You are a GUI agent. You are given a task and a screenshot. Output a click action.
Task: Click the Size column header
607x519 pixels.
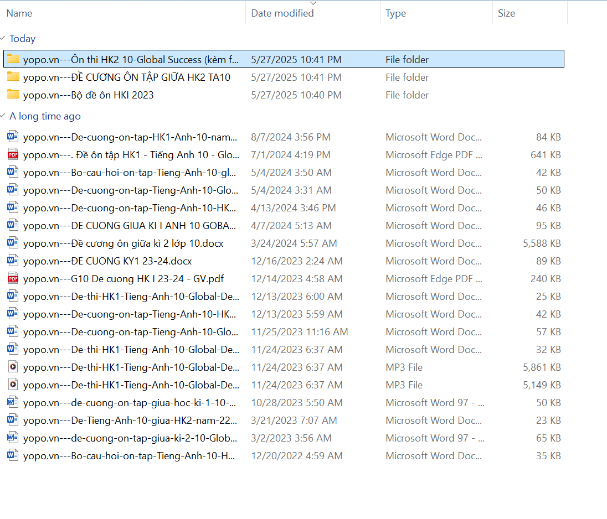coord(506,13)
